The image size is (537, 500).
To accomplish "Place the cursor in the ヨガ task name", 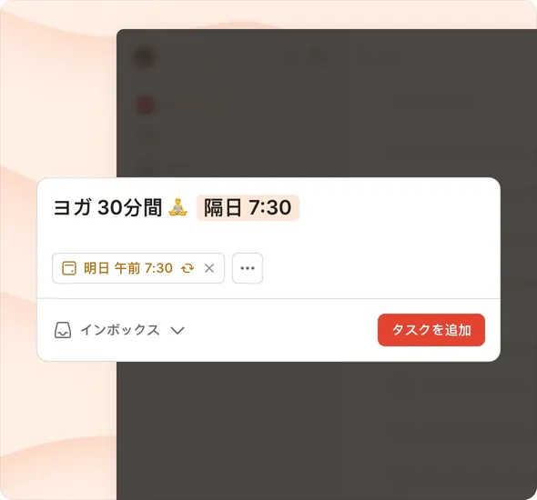I will point(73,207).
